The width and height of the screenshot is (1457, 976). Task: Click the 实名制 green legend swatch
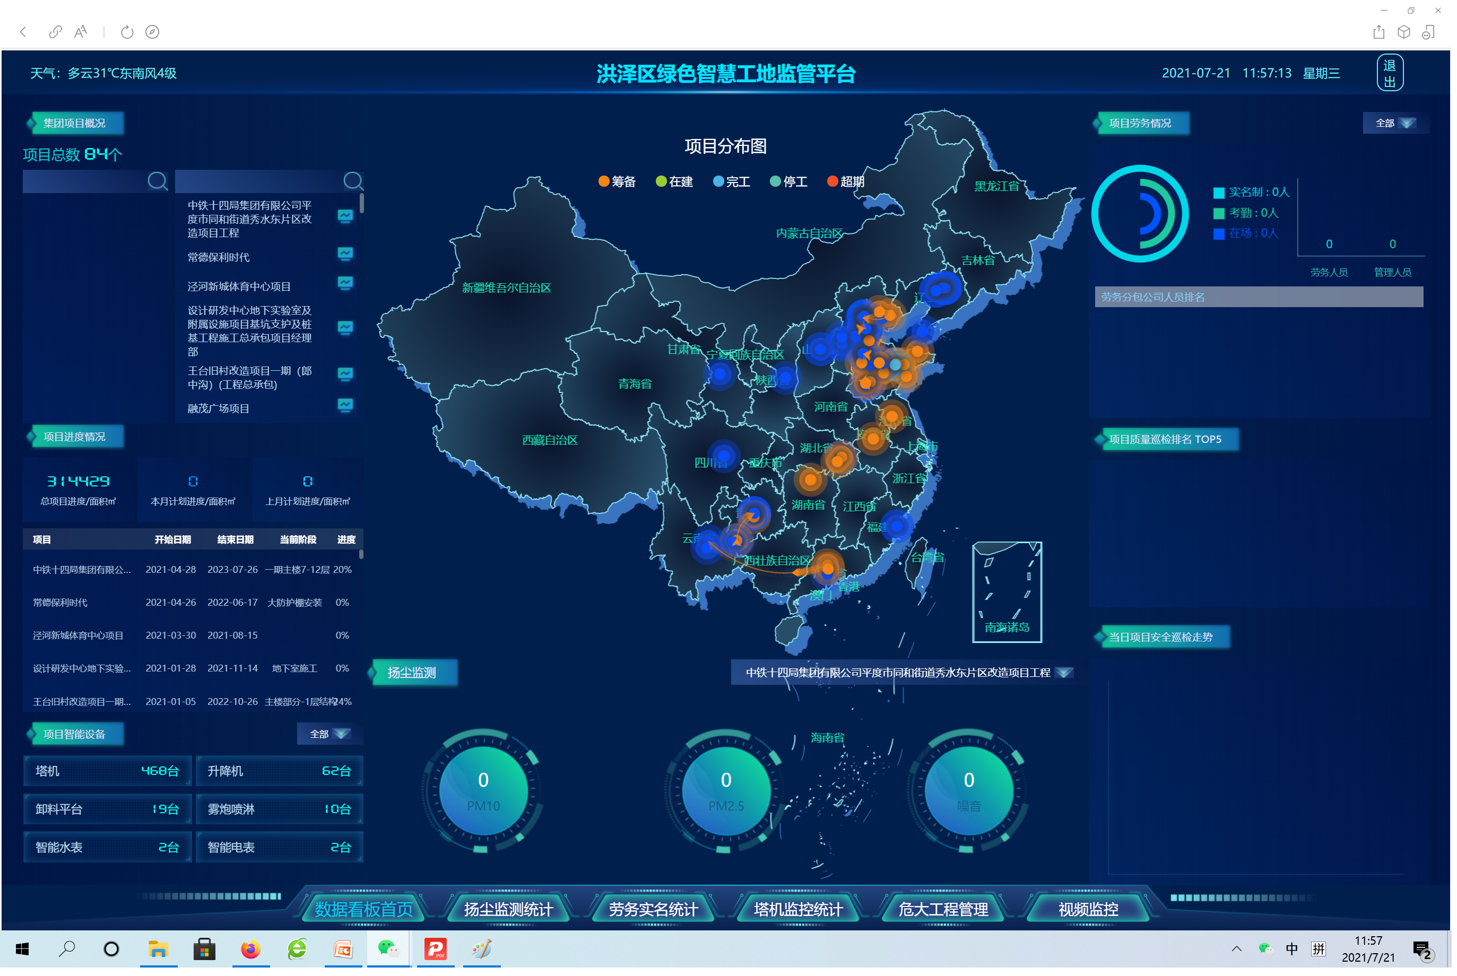click(1219, 193)
